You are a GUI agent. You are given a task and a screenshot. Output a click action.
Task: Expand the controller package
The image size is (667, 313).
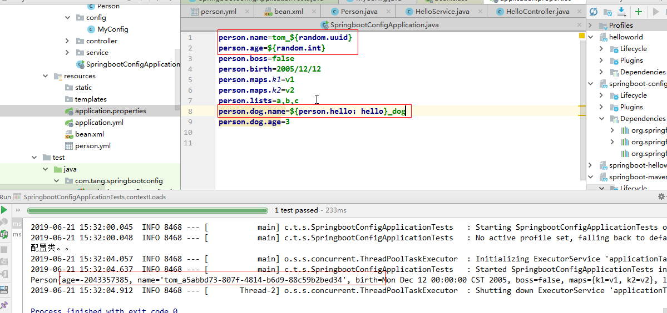67,41
